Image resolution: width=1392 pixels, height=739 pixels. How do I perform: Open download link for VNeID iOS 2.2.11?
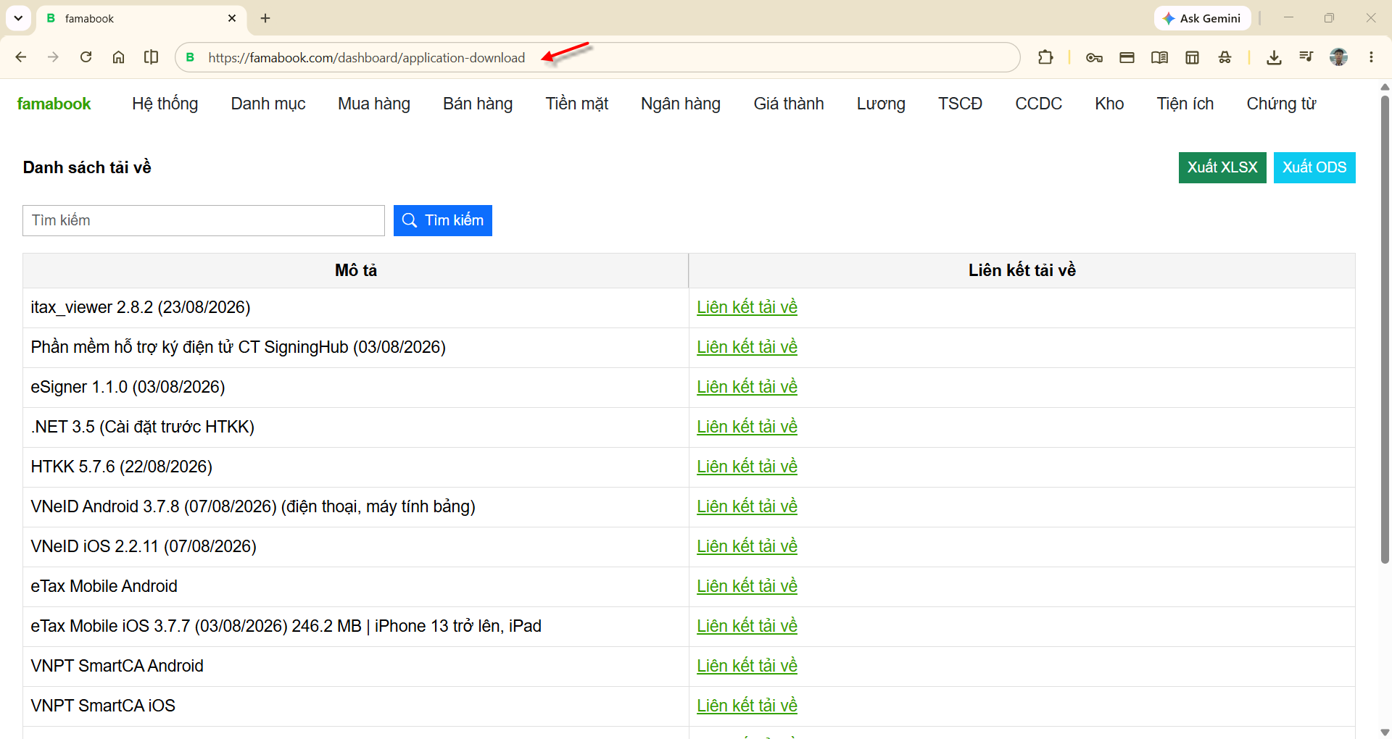(747, 546)
